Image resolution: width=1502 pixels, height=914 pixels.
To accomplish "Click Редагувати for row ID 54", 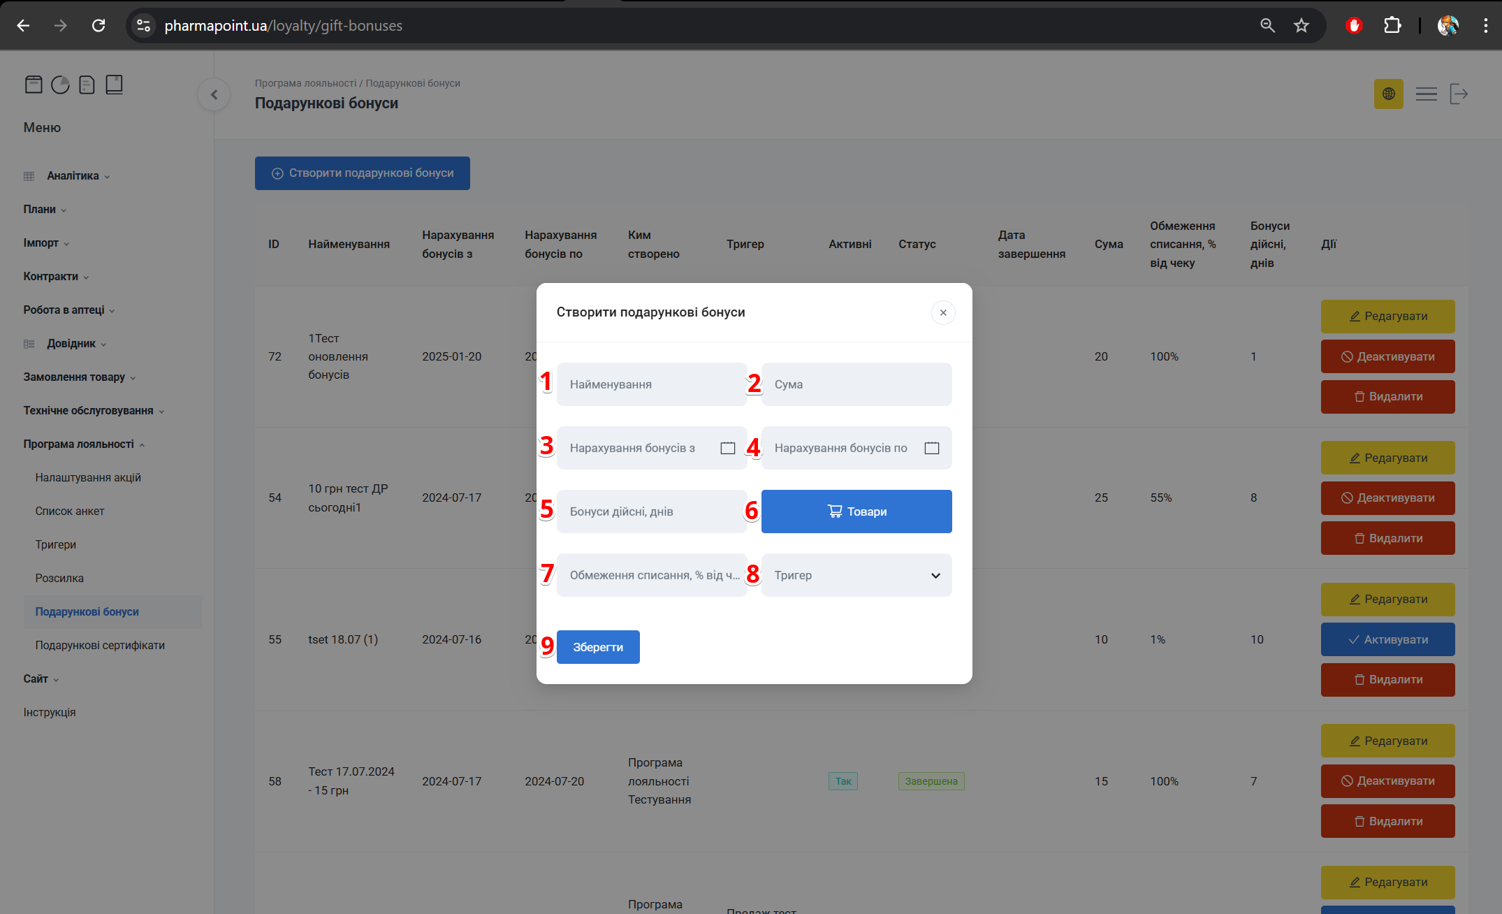I will (x=1387, y=458).
